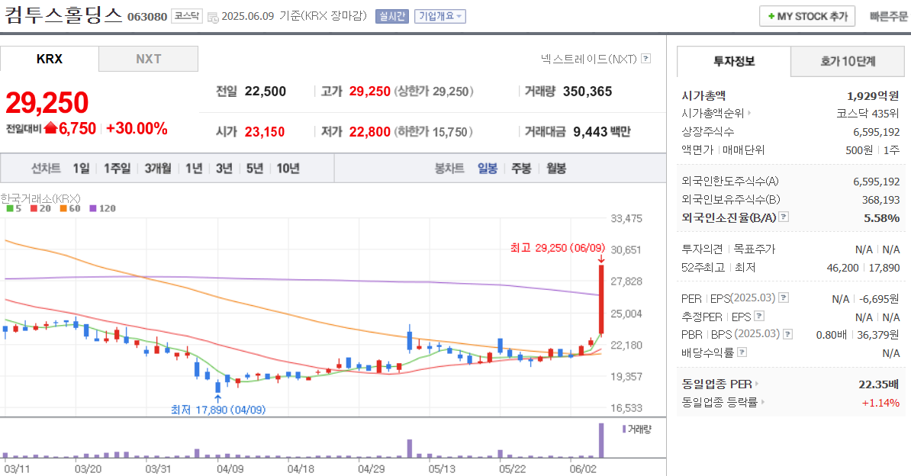Click the 외국인소진율 value 5.58%
Screen dimensions: 911x476
click(x=881, y=218)
